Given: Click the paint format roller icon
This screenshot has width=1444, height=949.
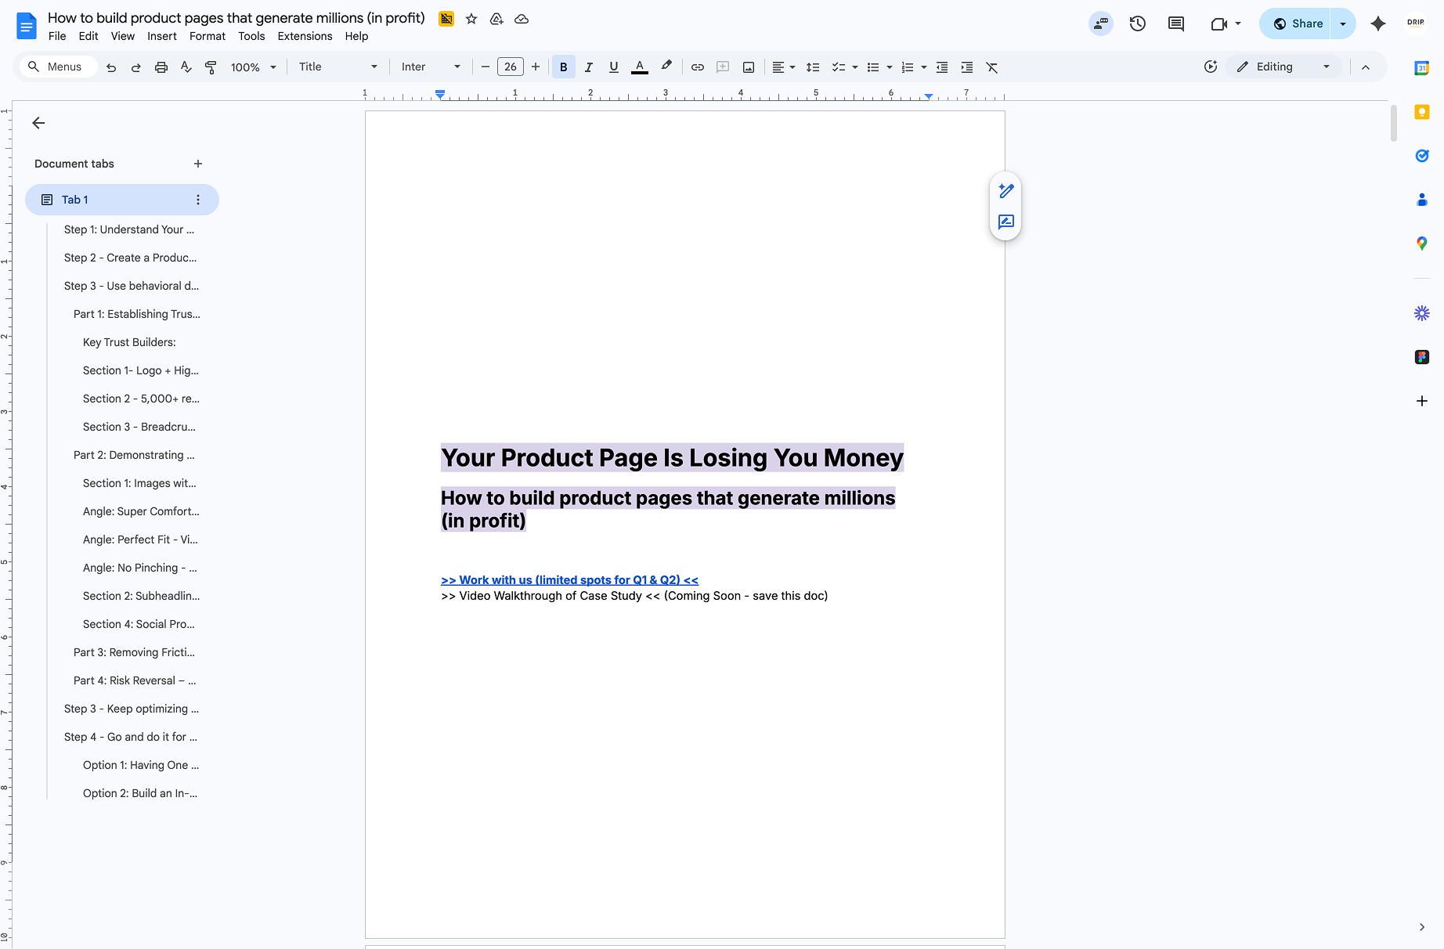Looking at the screenshot, I should (x=211, y=67).
